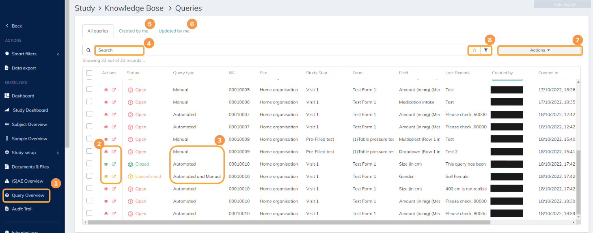Switch to the Created by me tab
Viewport: 593px width, 233px height.
click(134, 31)
